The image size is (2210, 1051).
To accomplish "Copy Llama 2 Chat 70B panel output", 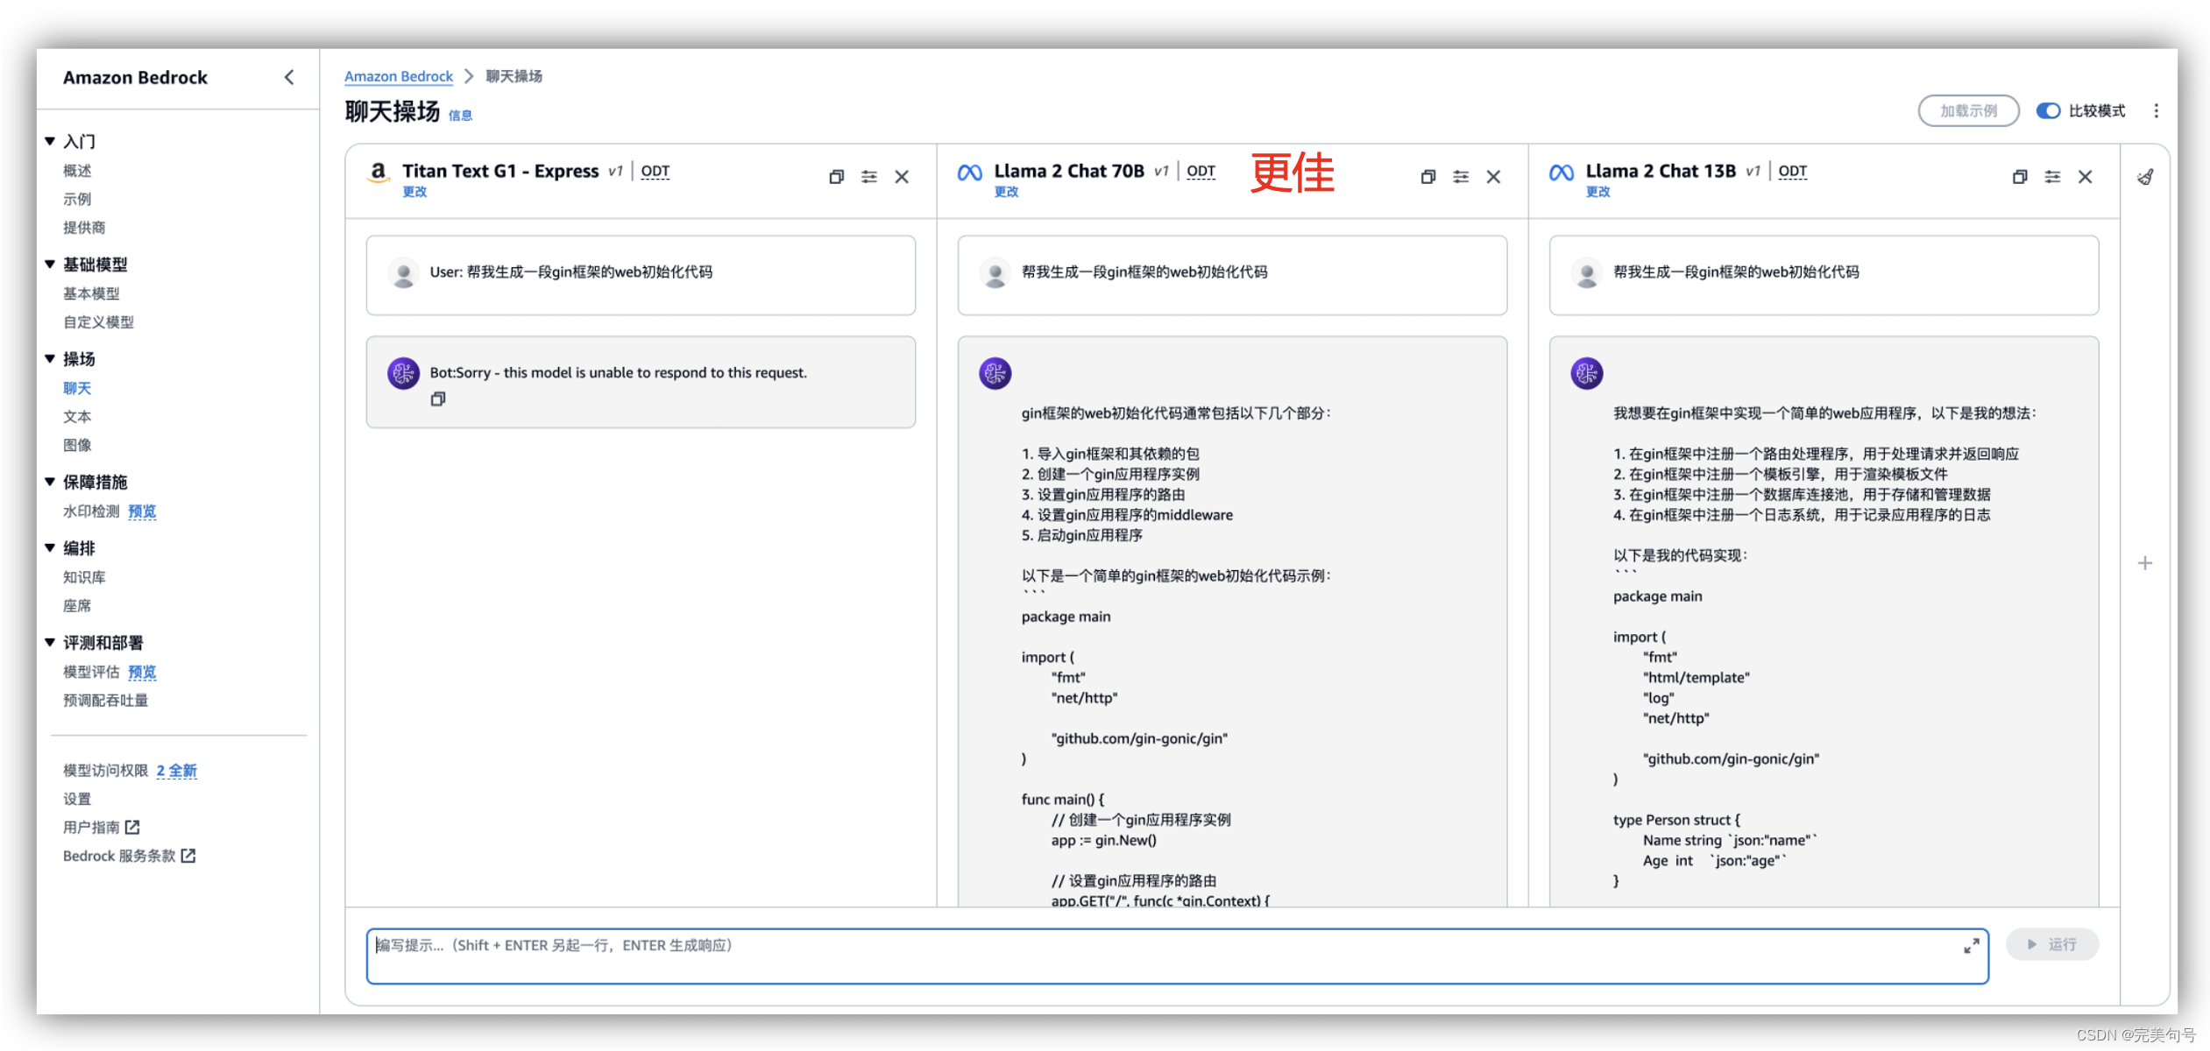I will 1427,177.
